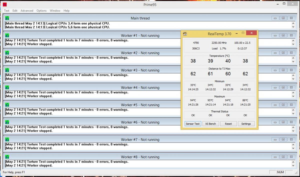The width and height of the screenshot is (300, 177).
Task: Click the Reset button in RealTemp
Action: pyautogui.click(x=228, y=124)
